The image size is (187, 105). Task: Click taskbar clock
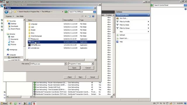pos(180,103)
